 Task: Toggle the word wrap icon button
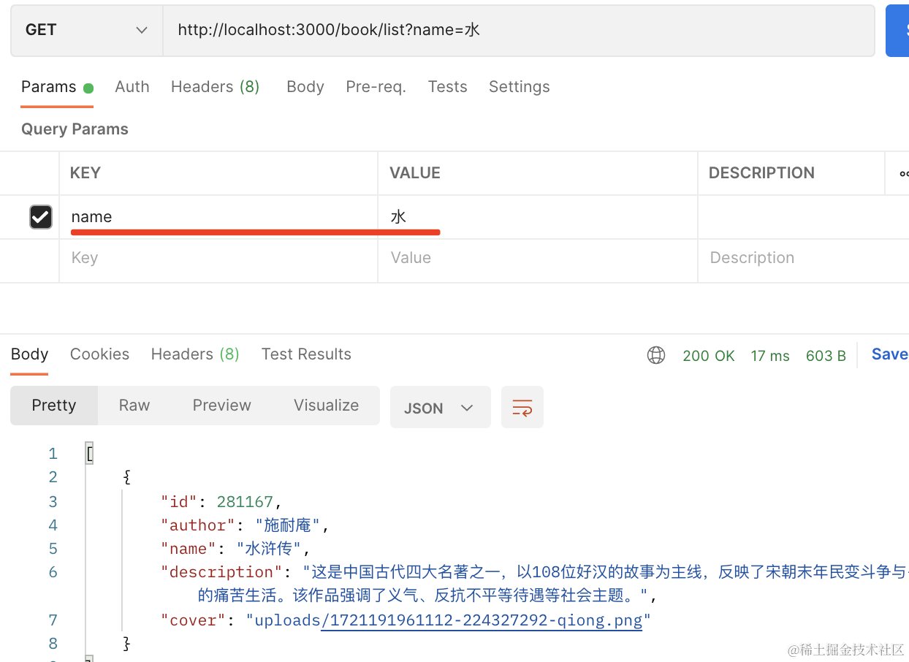pyautogui.click(x=522, y=407)
